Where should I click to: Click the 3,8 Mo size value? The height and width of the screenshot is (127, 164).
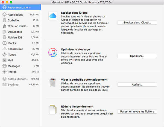36,43
